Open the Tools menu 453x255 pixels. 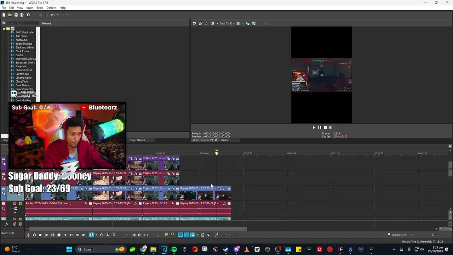pos(40,8)
